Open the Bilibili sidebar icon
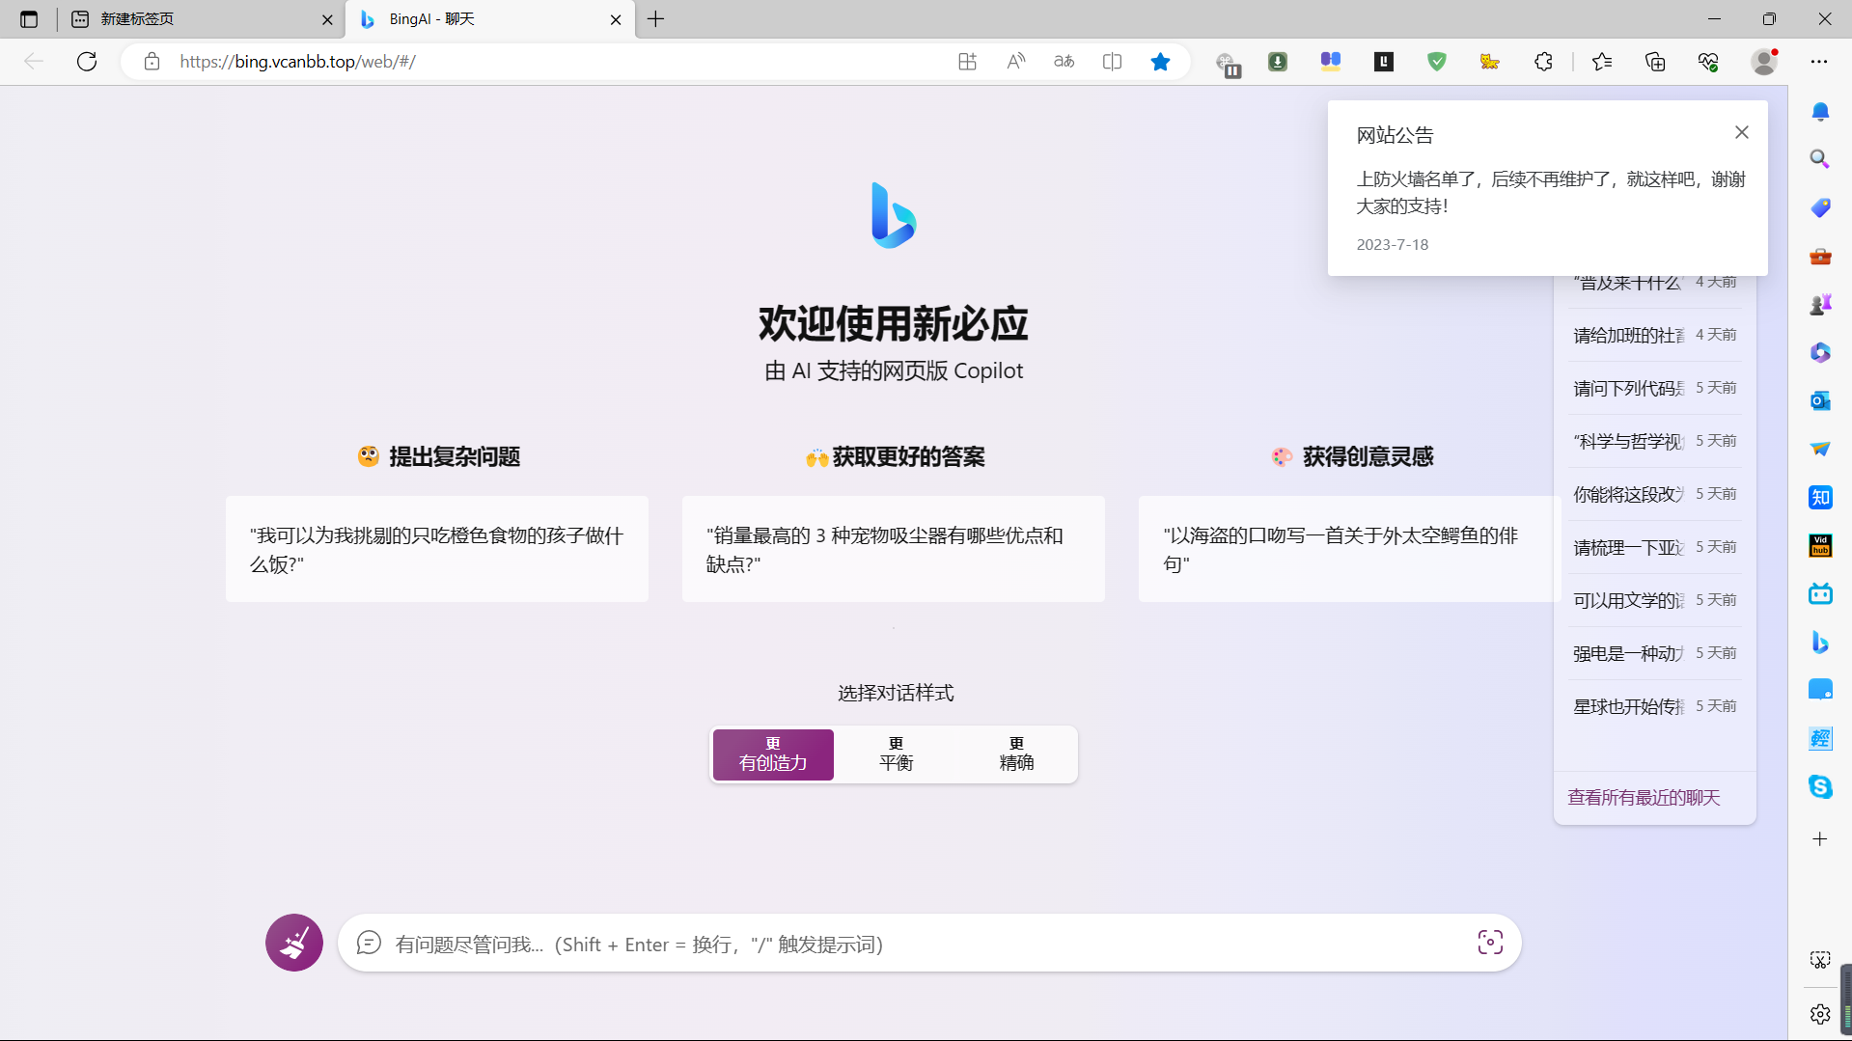The height and width of the screenshot is (1041, 1852). 1820,593
